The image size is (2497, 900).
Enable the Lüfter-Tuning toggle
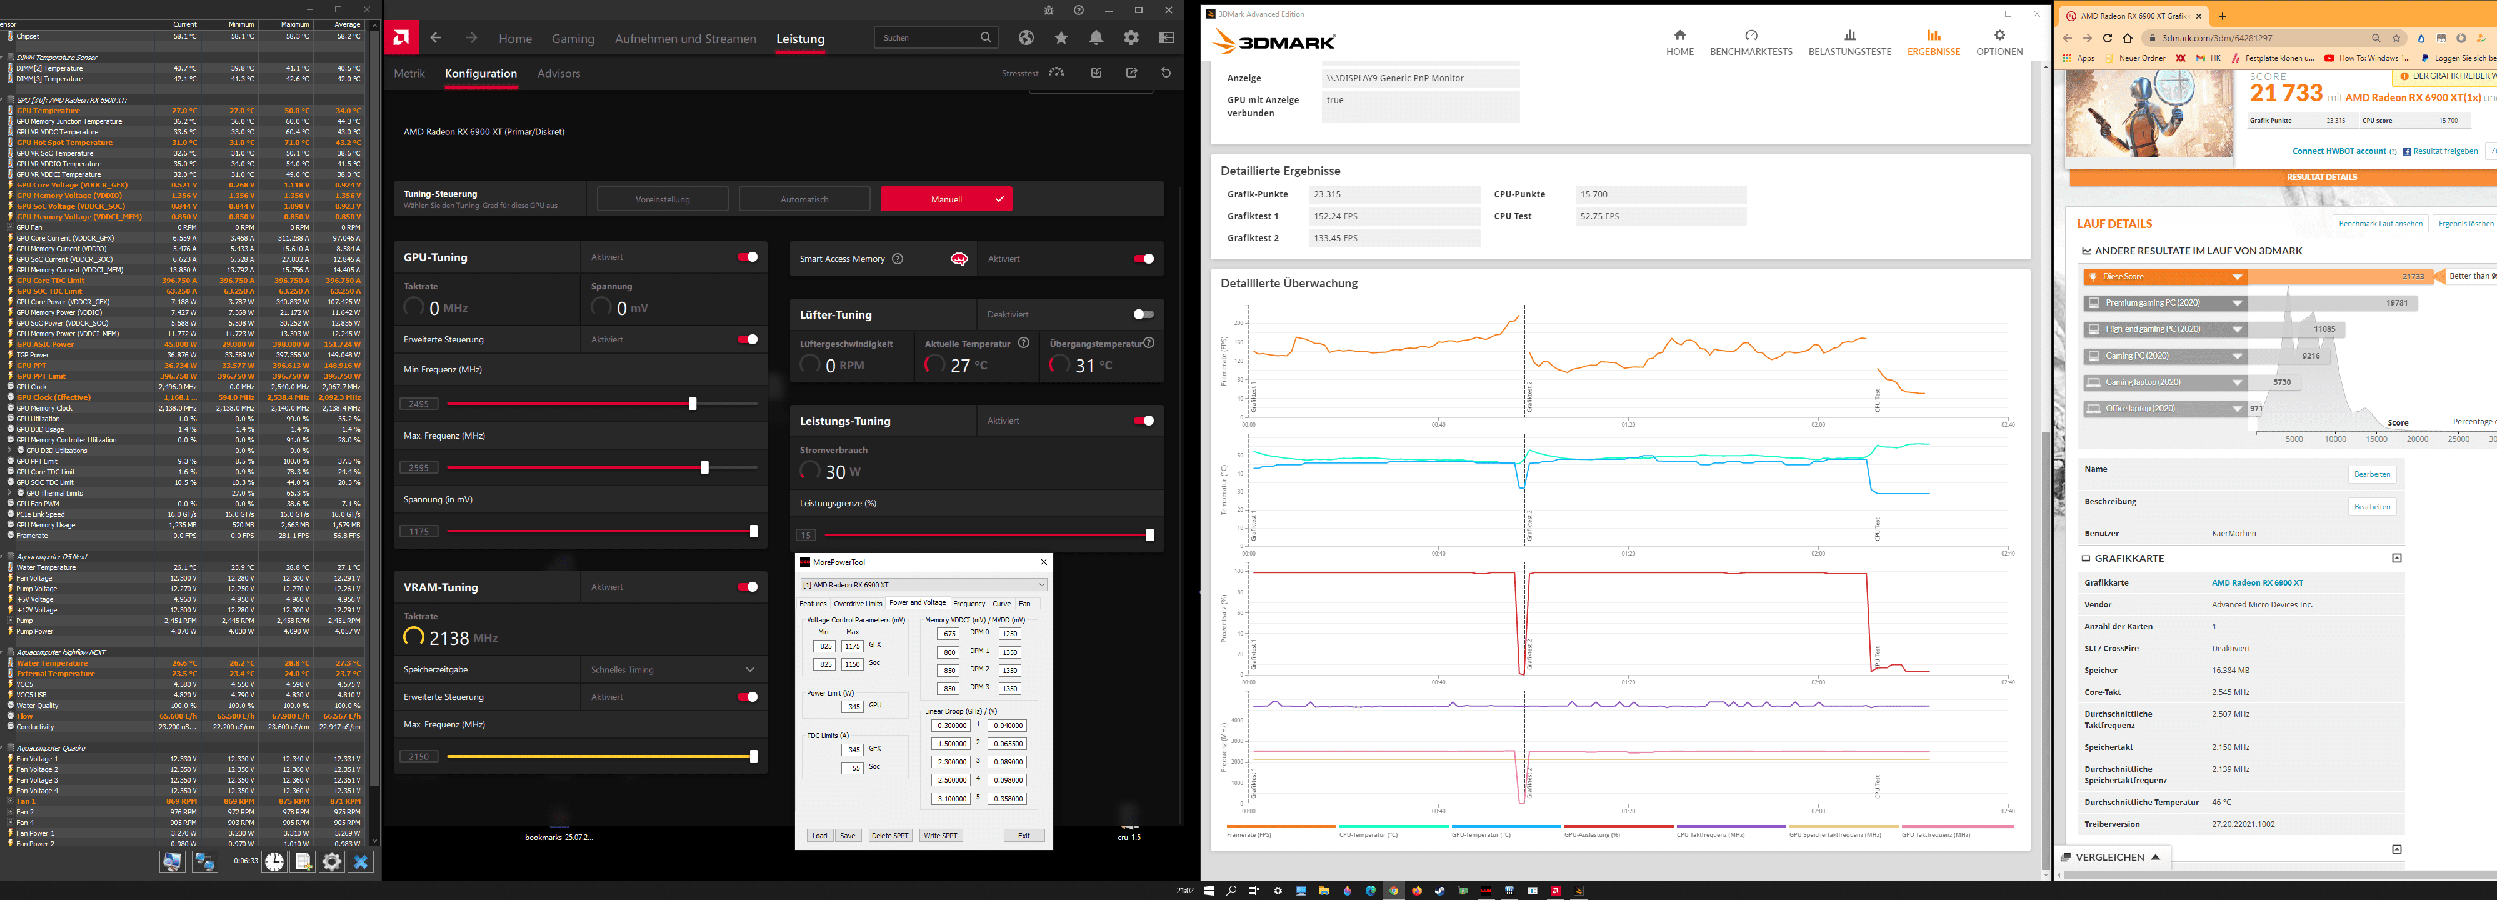coord(1144,314)
